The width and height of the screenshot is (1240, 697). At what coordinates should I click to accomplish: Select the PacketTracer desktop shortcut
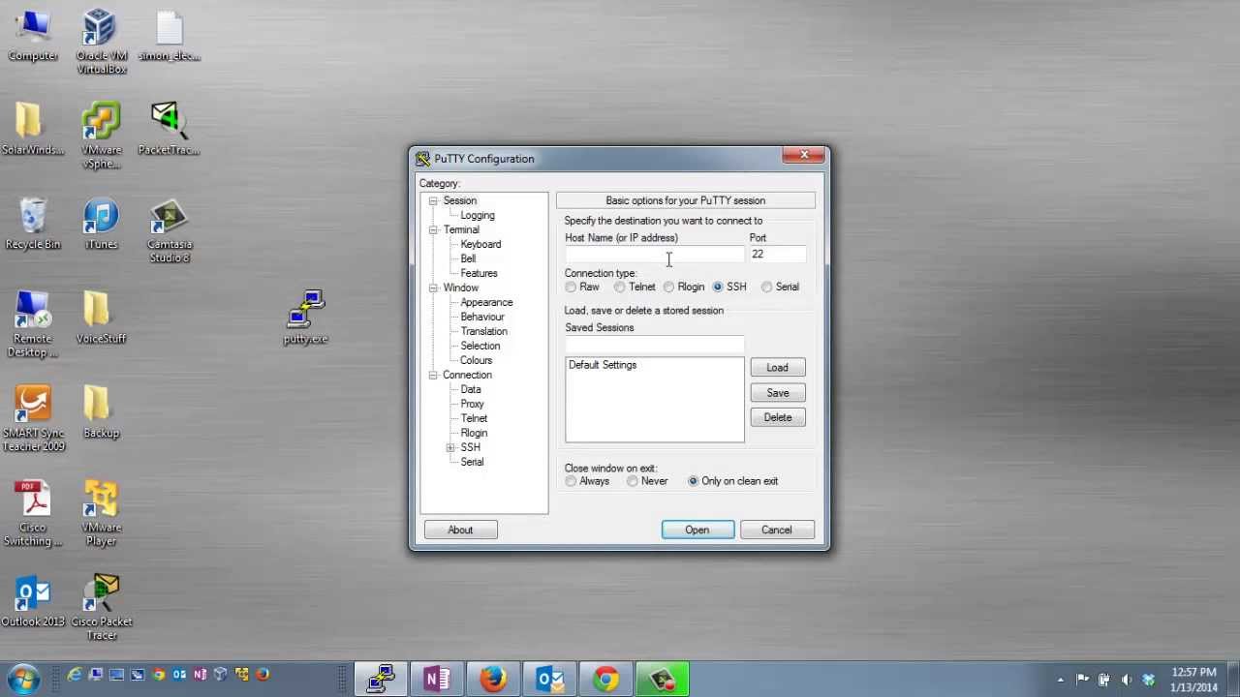[170, 129]
